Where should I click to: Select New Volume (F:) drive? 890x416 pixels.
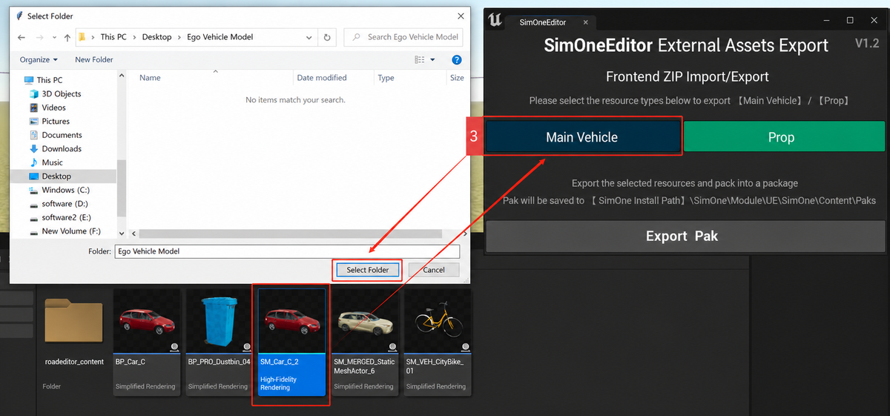[70, 231]
